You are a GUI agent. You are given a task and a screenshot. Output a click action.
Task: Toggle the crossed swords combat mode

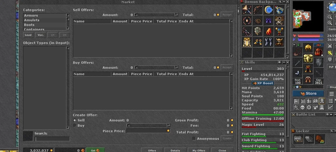click(x=330, y=46)
